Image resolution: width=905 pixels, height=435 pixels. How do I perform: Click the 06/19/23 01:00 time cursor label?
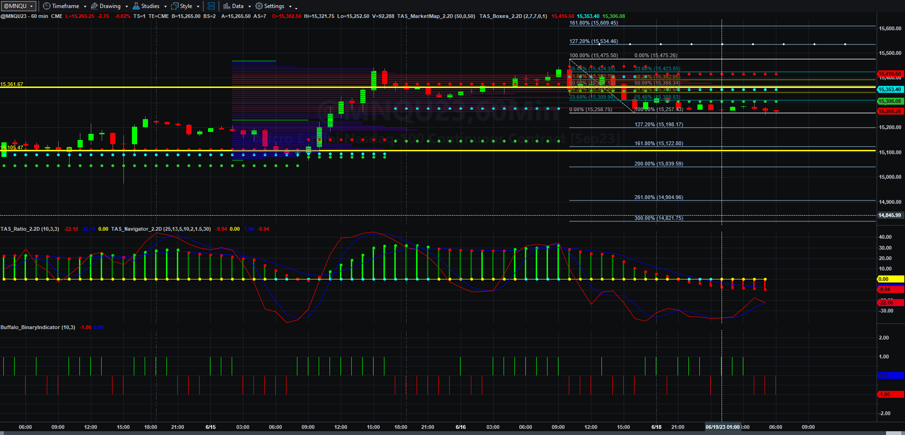722,427
